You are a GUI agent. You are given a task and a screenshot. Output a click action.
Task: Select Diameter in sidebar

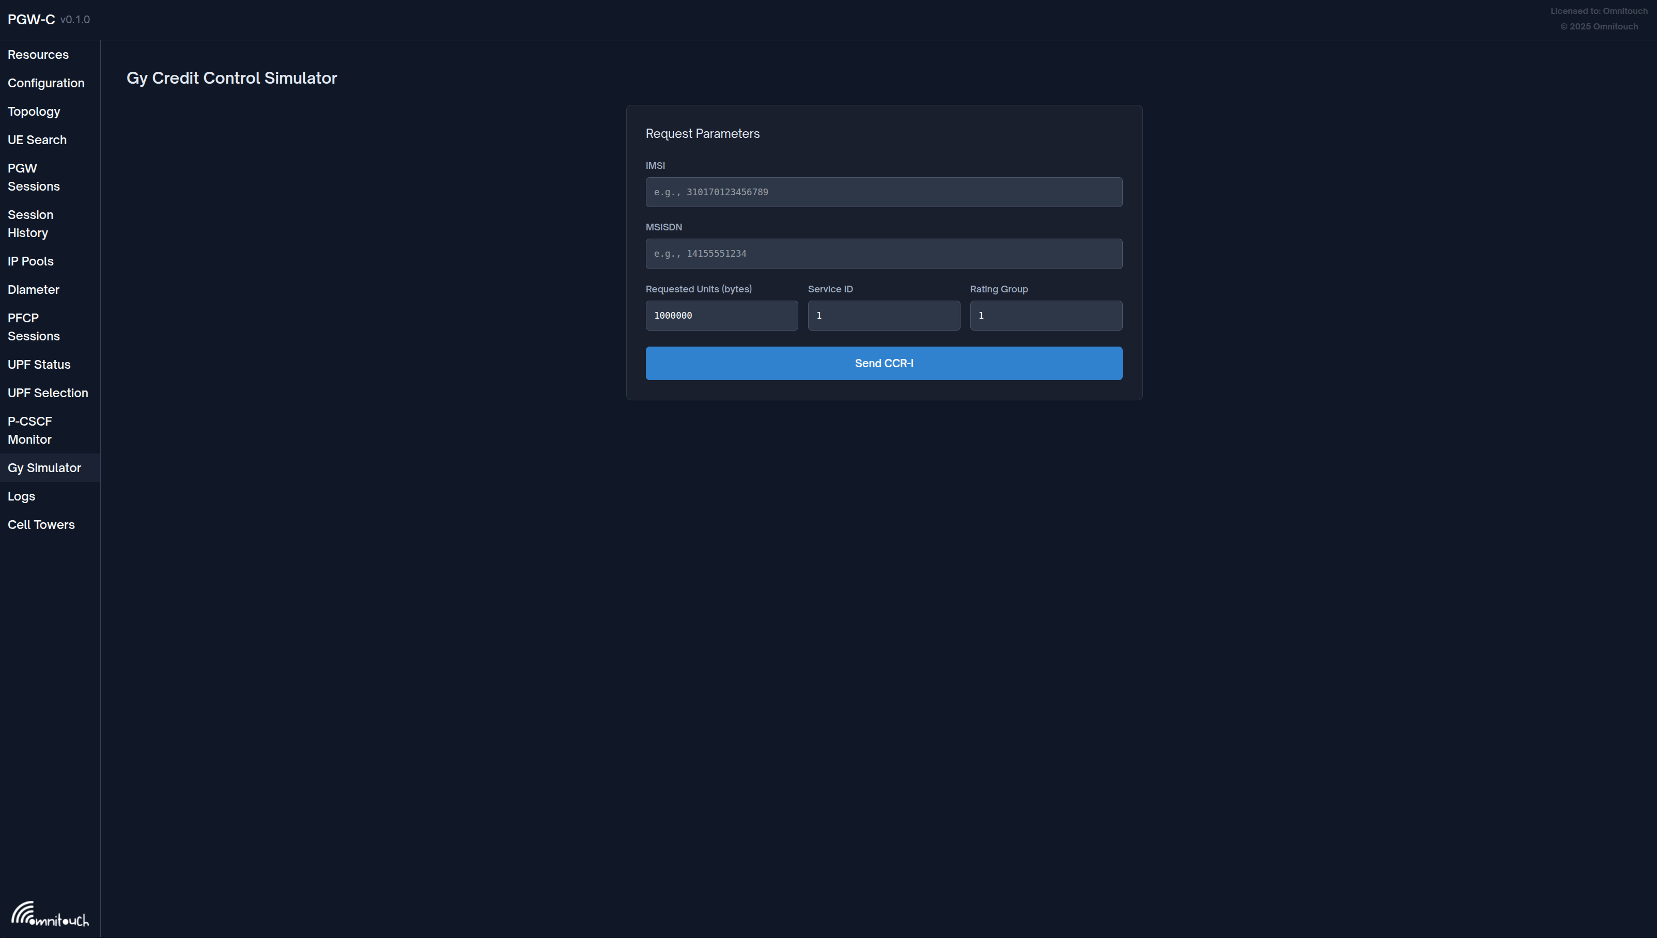point(34,289)
